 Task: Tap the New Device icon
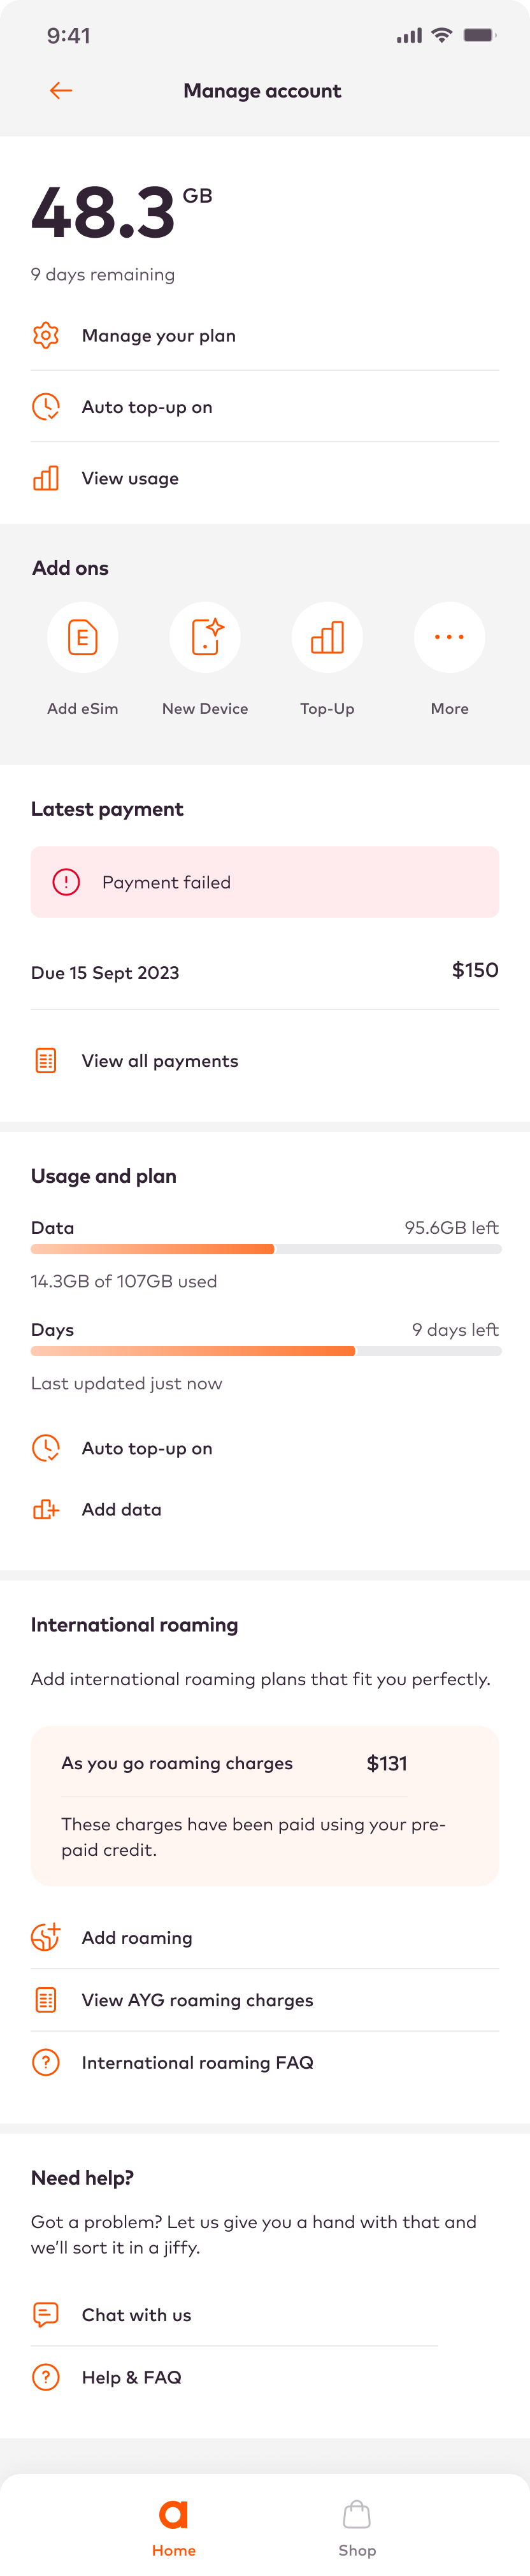point(205,638)
